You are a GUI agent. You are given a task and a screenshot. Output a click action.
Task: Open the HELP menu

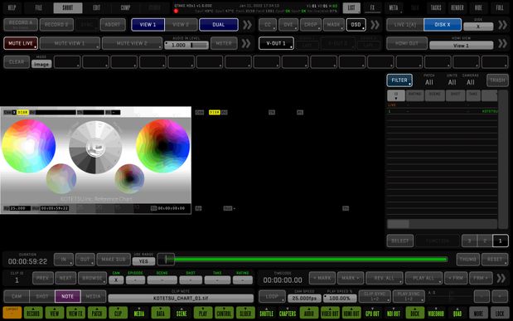point(12,7)
